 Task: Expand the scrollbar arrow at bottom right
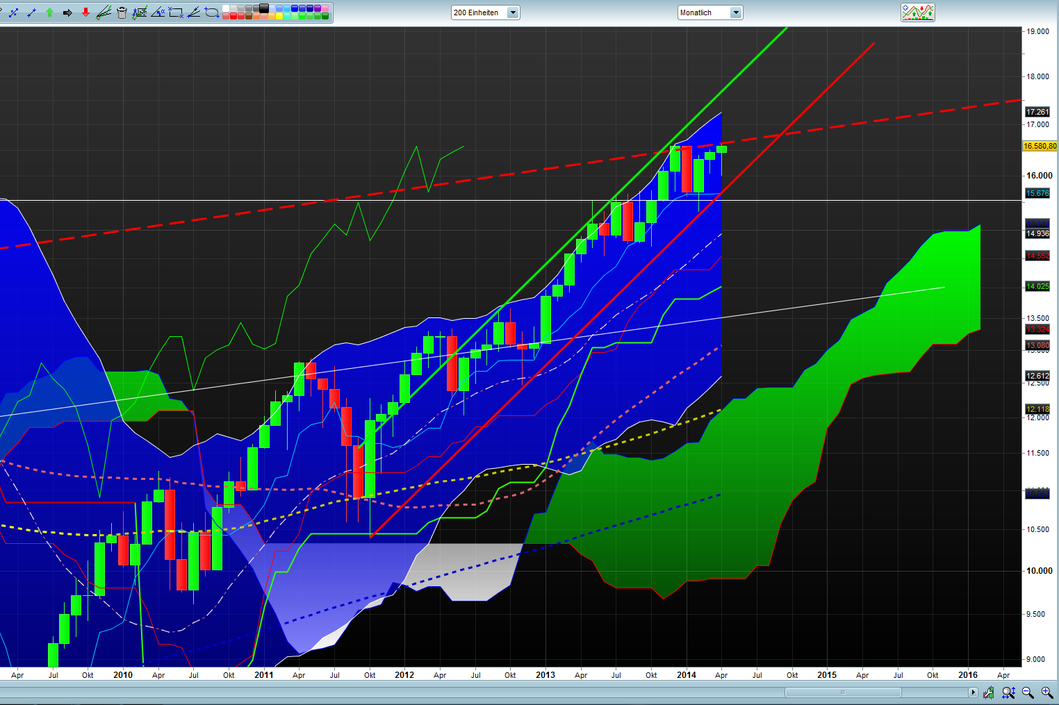point(974,692)
